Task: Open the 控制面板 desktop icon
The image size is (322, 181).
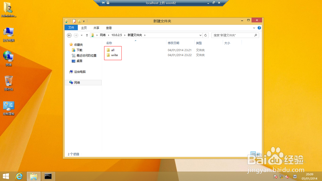Action: (x=9, y=108)
